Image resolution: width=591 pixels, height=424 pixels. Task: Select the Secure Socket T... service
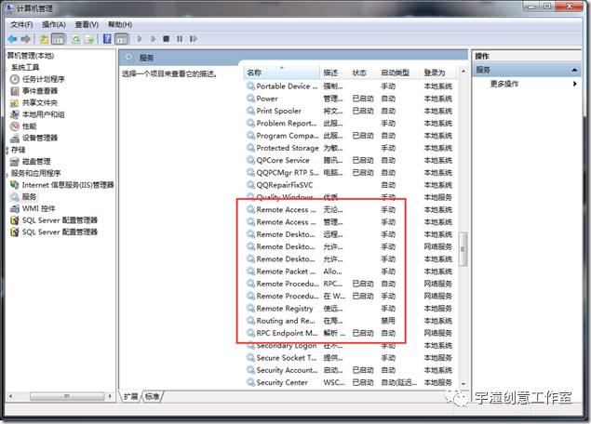[x=351, y=358]
